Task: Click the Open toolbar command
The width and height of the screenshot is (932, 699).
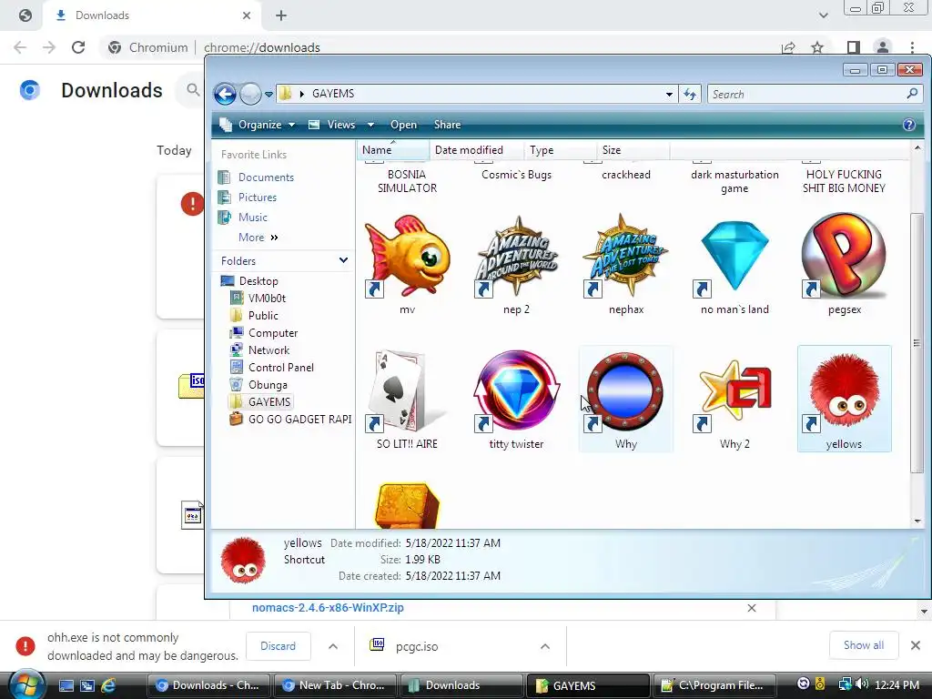Action: pyautogui.click(x=403, y=125)
